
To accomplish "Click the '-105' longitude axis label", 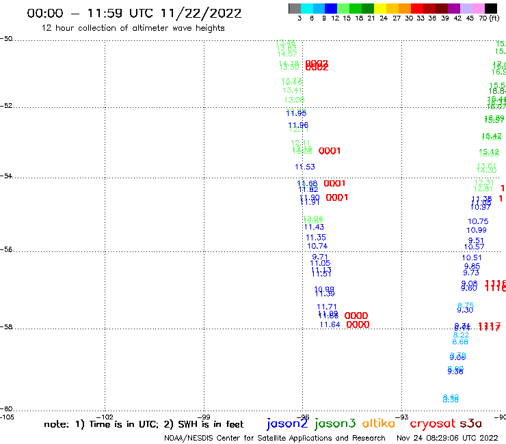I will [x=7, y=417].
